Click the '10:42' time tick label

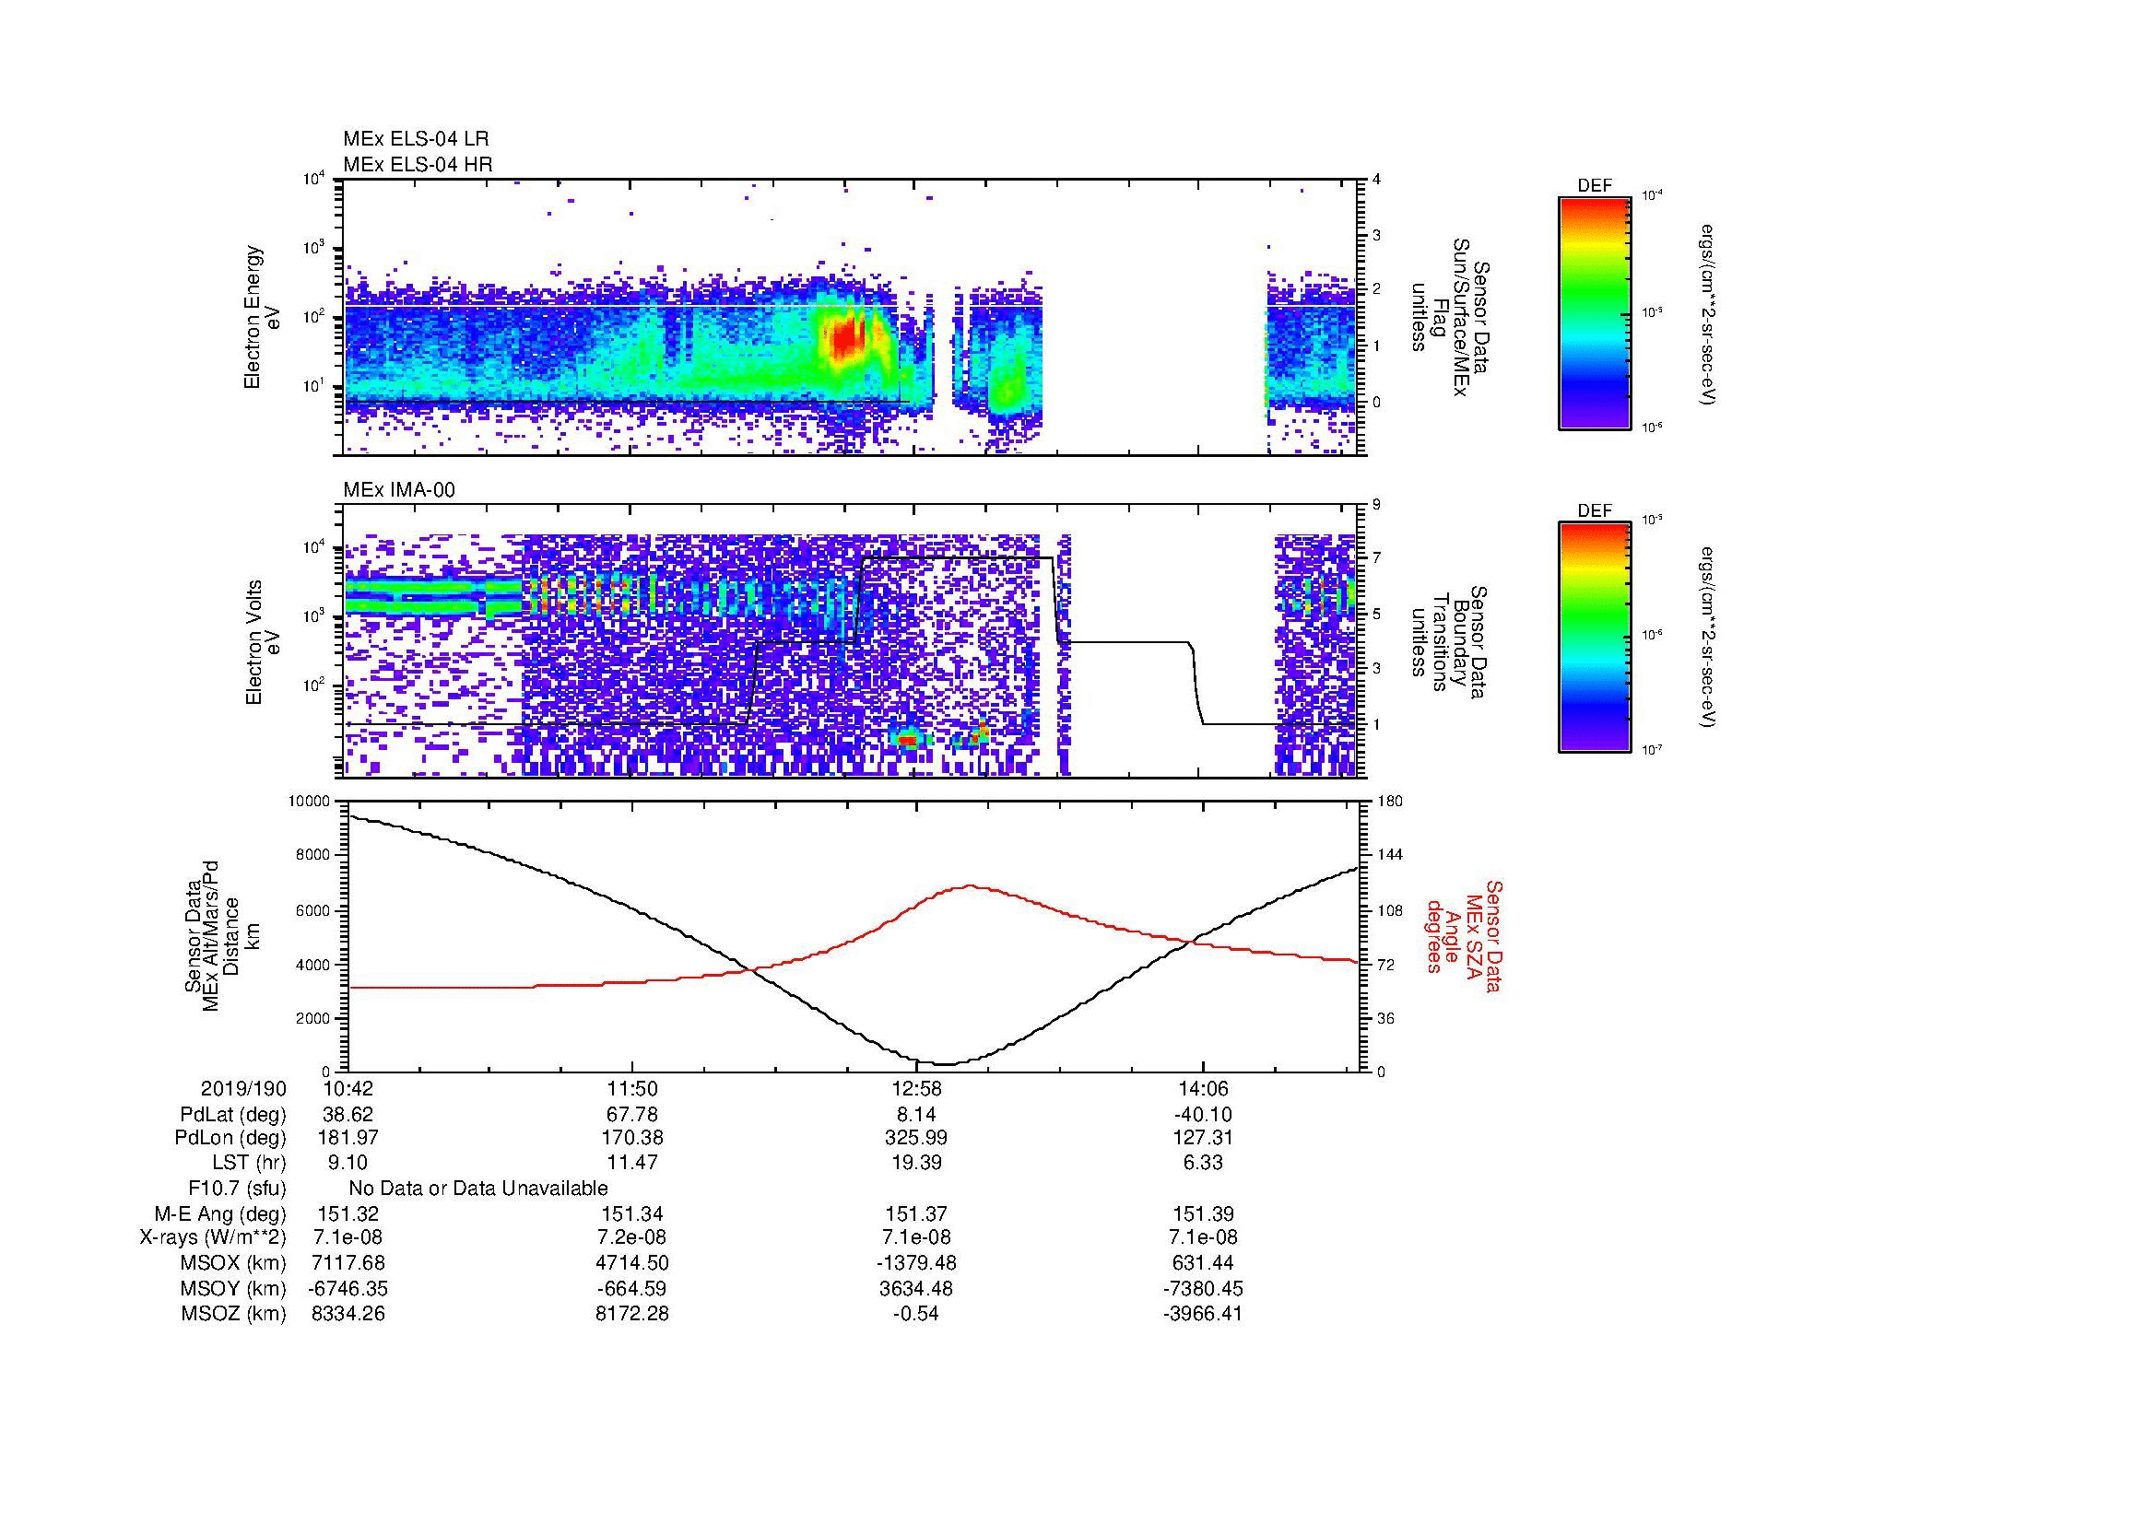tap(348, 1089)
